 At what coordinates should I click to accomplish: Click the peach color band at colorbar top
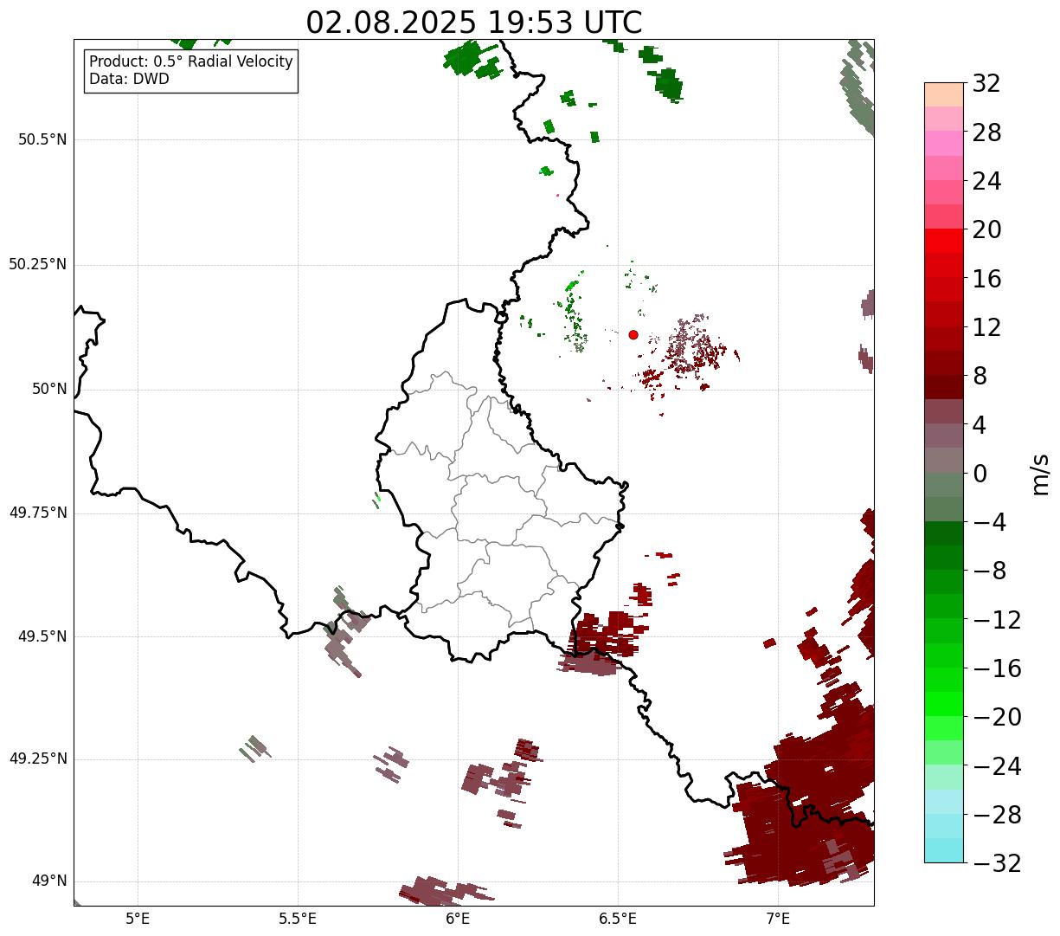944,94
